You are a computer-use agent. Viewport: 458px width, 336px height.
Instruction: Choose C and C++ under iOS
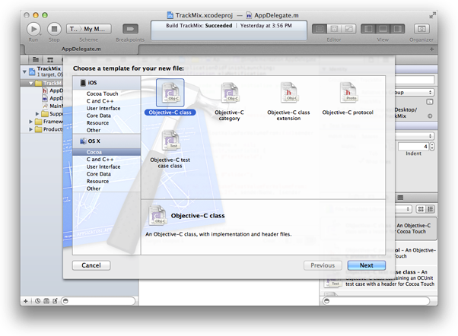point(100,101)
